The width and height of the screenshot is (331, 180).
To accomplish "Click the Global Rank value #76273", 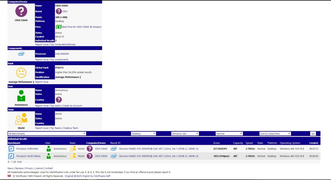I will click(x=59, y=68).
